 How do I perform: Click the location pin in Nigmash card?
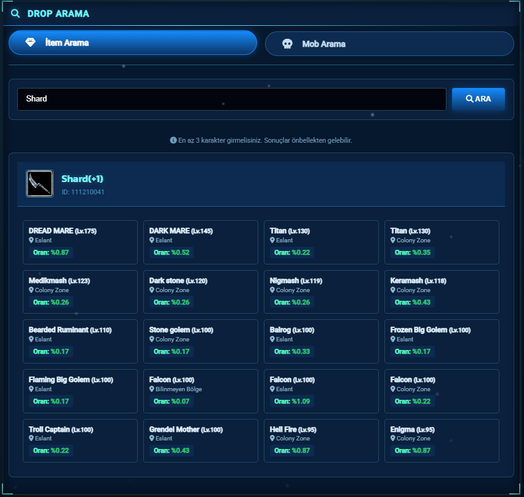[272, 290]
